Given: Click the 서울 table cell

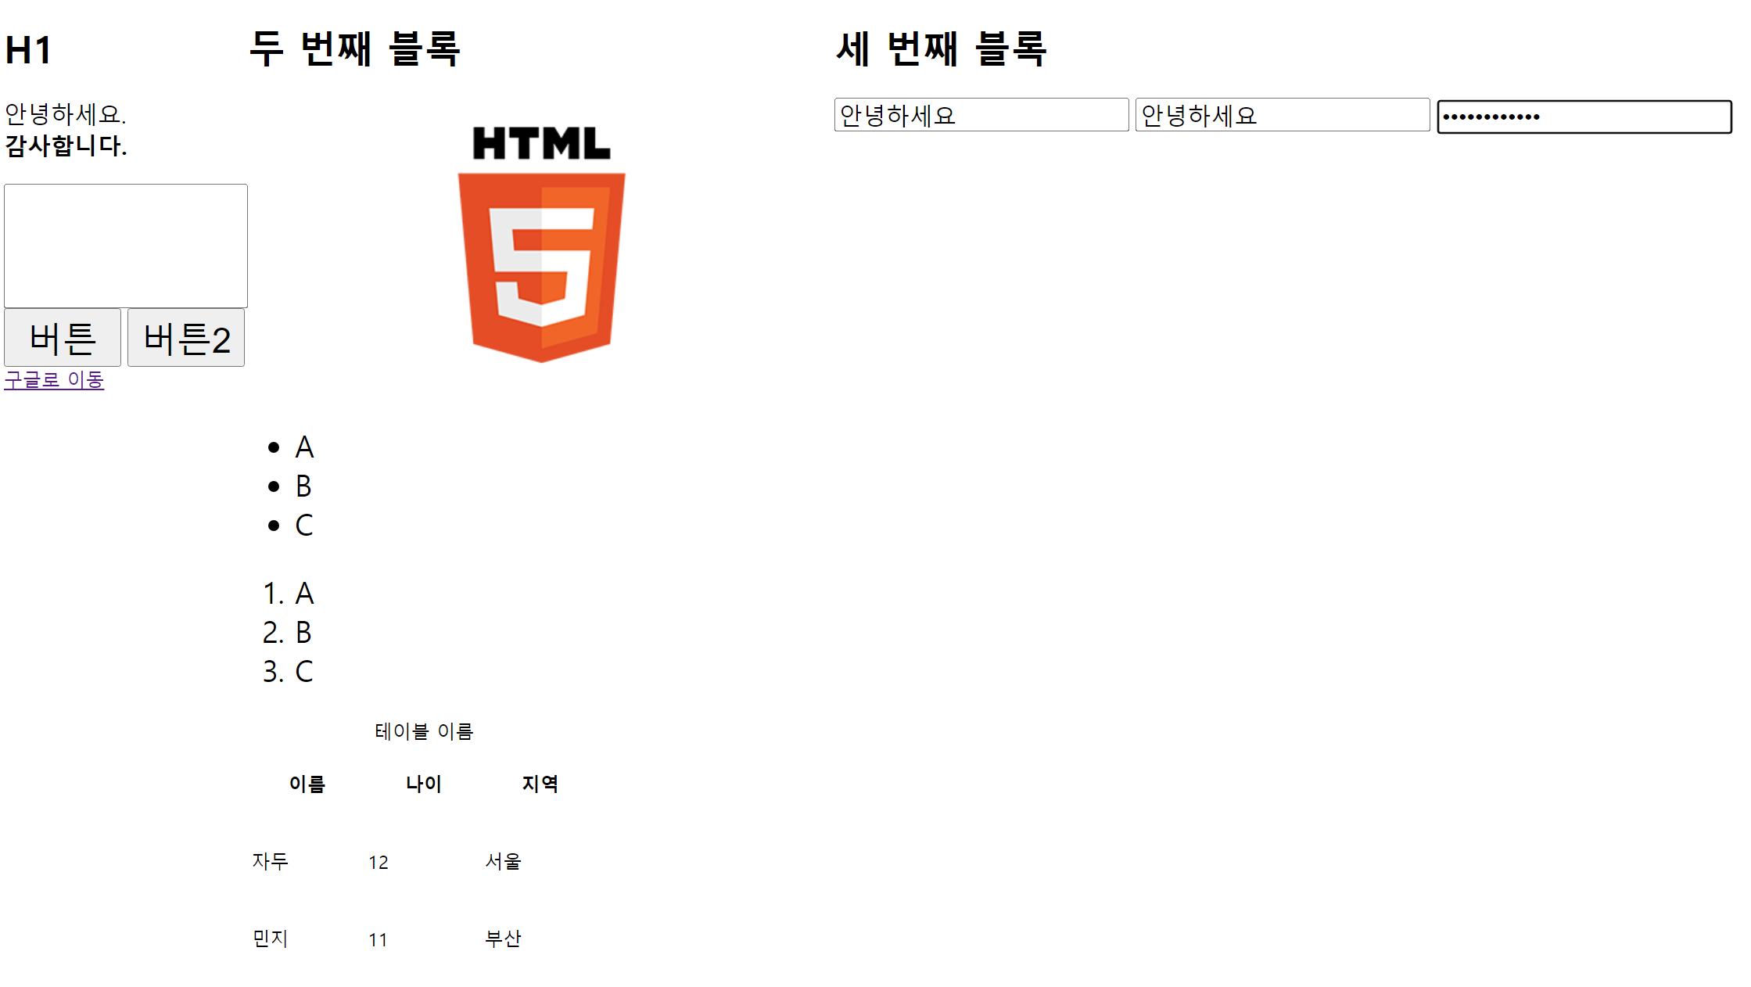Looking at the screenshot, I should pos(503,861).
